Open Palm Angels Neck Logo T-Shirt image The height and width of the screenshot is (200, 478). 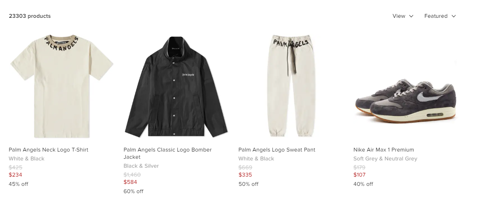tap(62, 86)
